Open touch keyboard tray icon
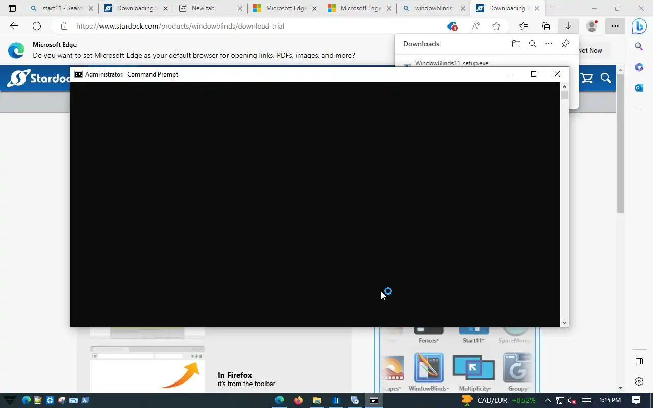653x408 pixels. pyautogui.click(x=586, y=400)
